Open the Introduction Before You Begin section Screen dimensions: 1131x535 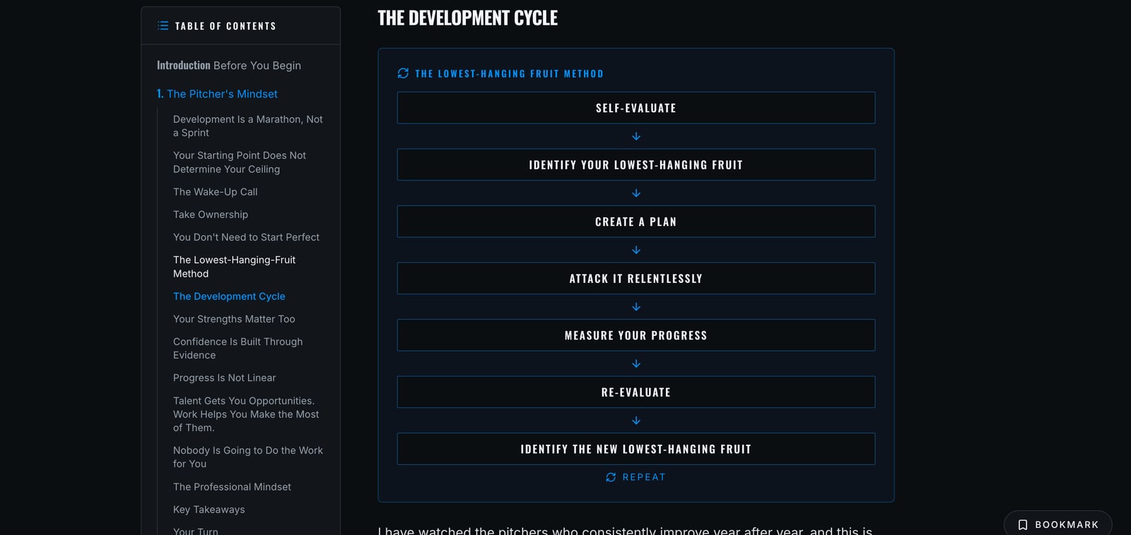(229, 66)
